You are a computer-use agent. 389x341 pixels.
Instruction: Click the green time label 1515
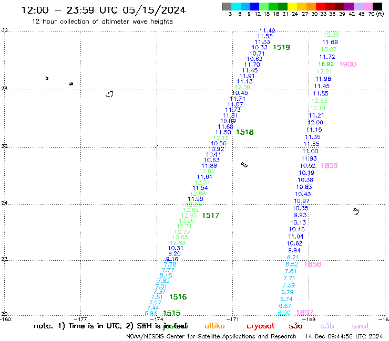coord(172,313)
